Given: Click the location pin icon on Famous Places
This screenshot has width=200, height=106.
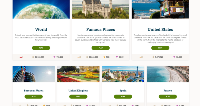Looking at the screenshot, I should 104,57.
